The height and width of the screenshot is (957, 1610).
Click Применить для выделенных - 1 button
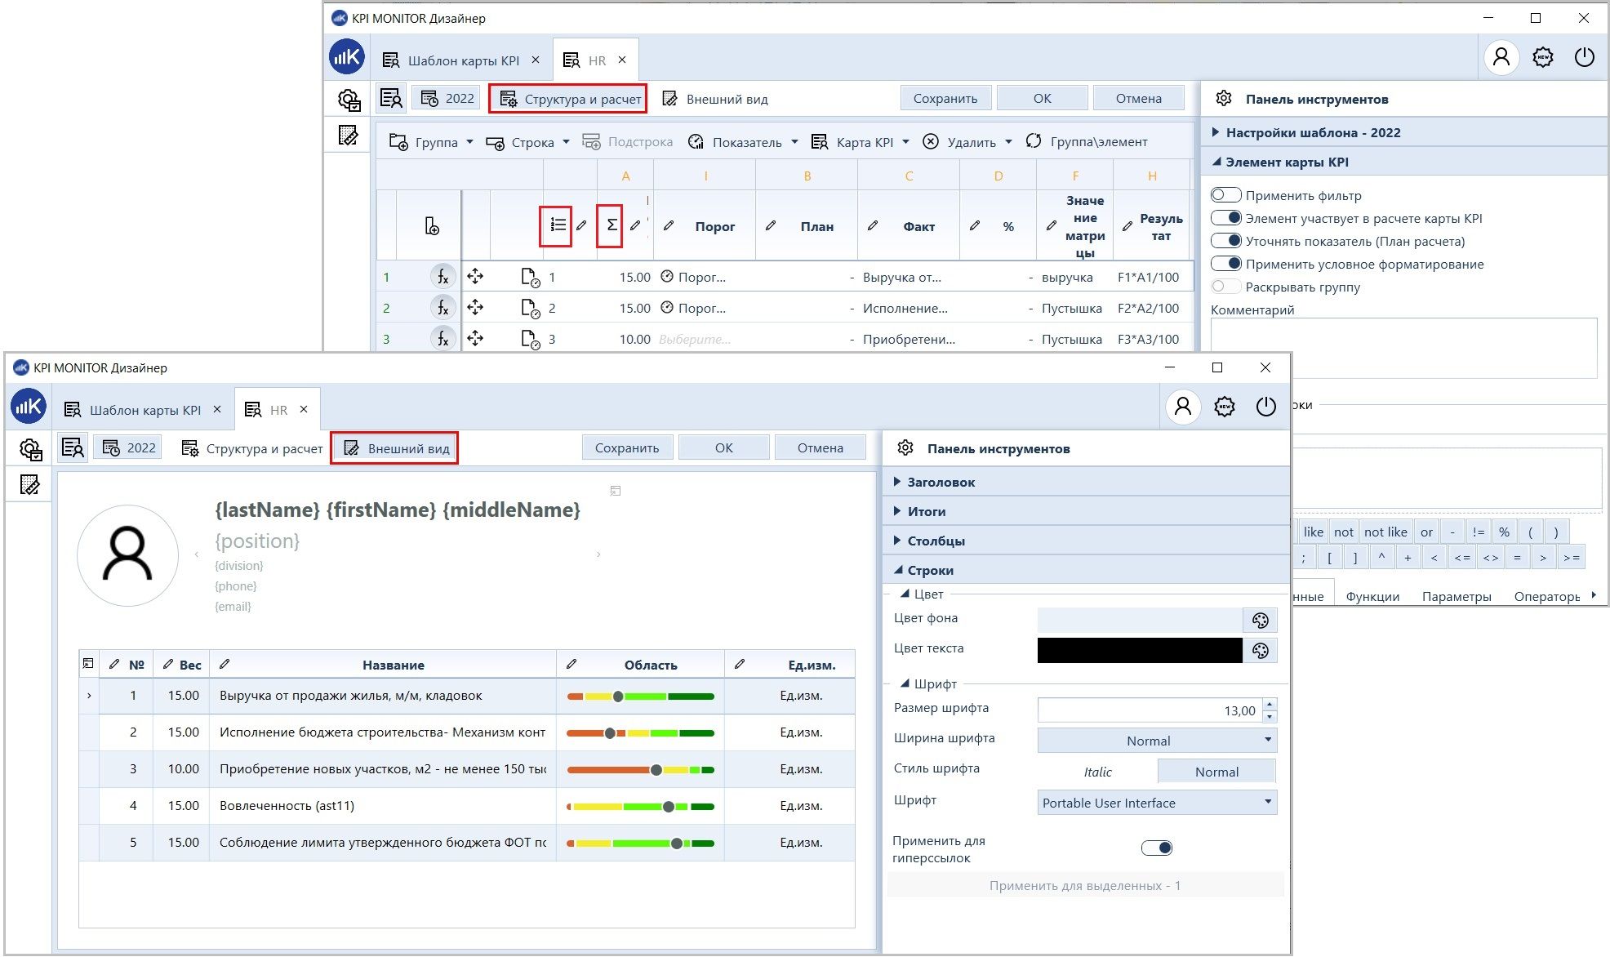coord(1085,885)
